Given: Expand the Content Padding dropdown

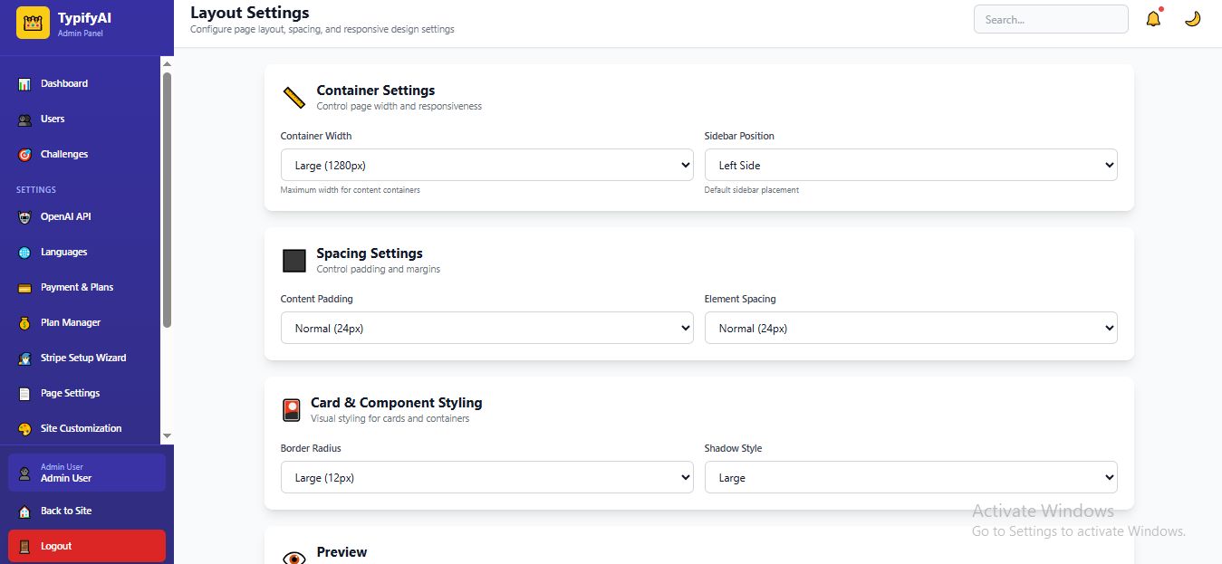Looking at the screenshot, I should (486, 329).
